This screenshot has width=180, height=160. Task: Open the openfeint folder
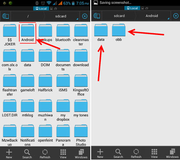click(45, 133)
